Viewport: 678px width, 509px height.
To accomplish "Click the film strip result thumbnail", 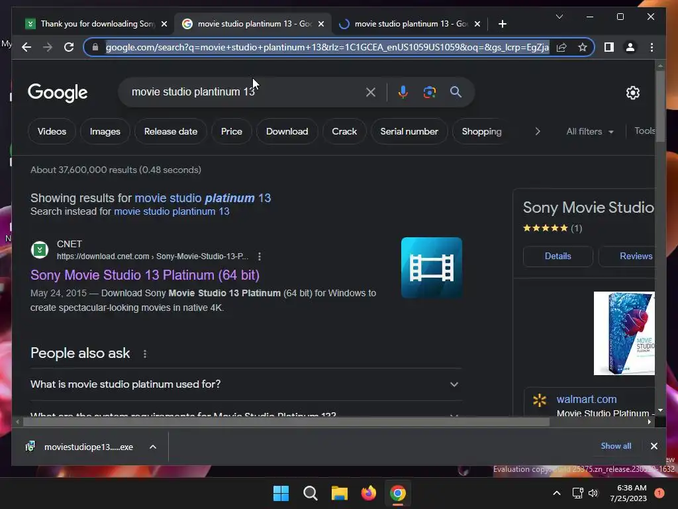I will (x=432, y=268).
